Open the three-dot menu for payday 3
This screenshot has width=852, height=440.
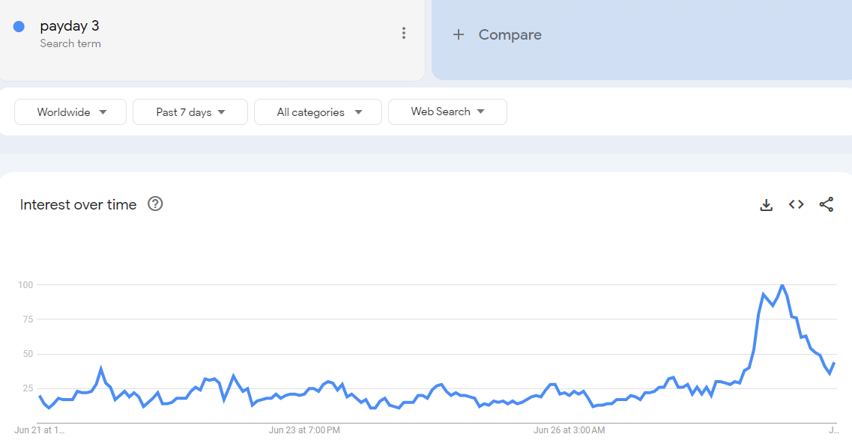pos(404,33)
